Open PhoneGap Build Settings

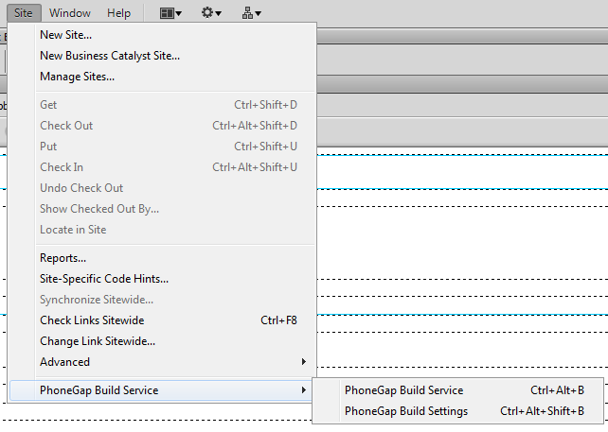tap(406, 411)
